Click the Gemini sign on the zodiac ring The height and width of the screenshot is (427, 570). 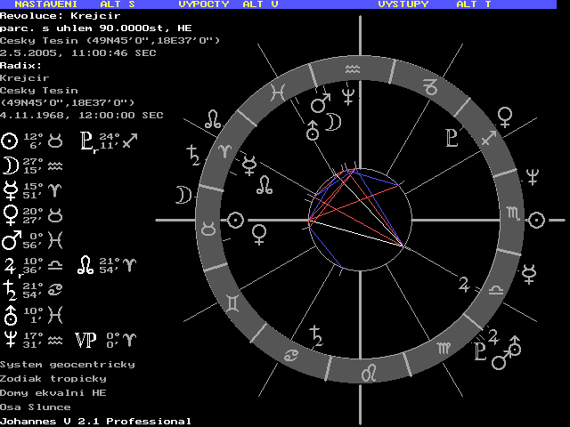pyautogui.click(x=232, y=303)
